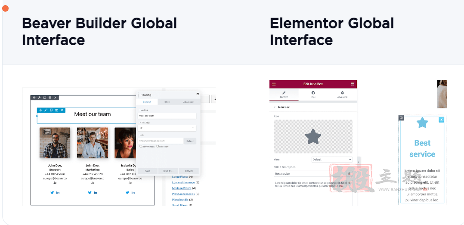Remove the row with dark toolbar X
Viewport: 464px width, 225px height.
pyautogui.click(x=56, y=98)
